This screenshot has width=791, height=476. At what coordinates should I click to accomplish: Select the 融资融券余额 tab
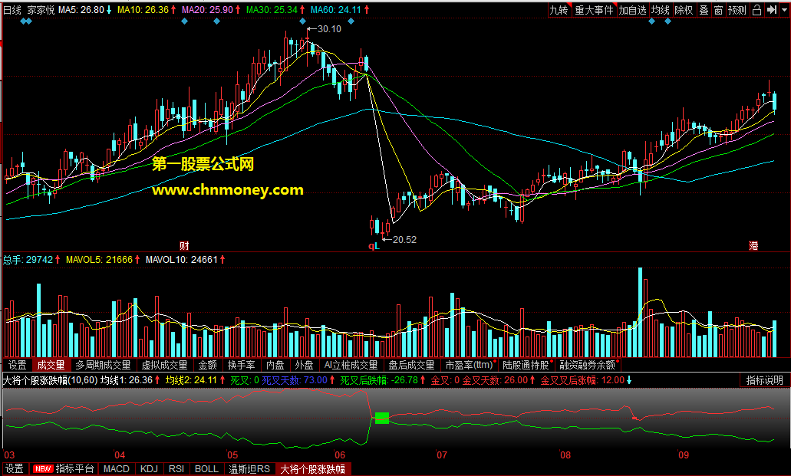click(588, 365)
